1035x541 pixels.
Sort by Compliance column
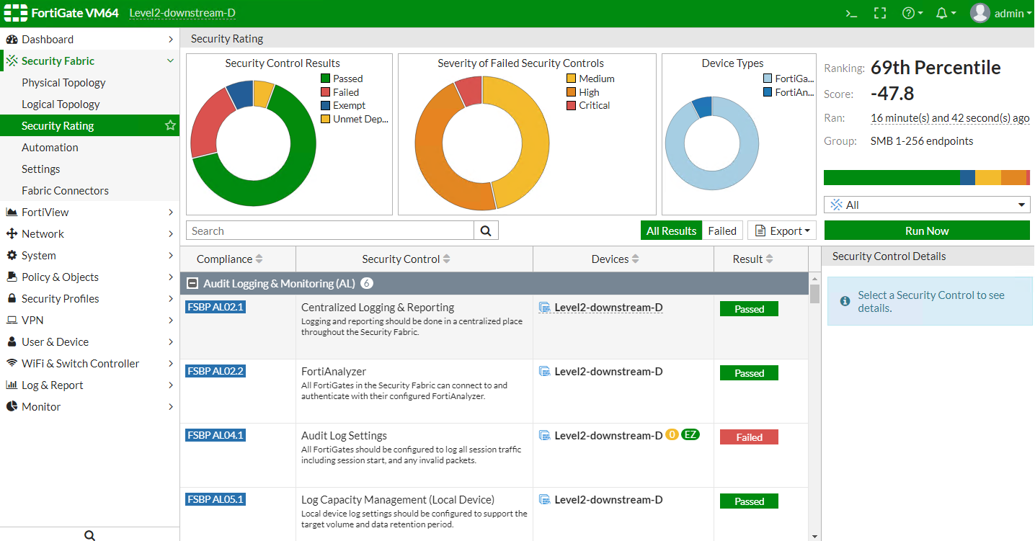click(x=229, y=259)
